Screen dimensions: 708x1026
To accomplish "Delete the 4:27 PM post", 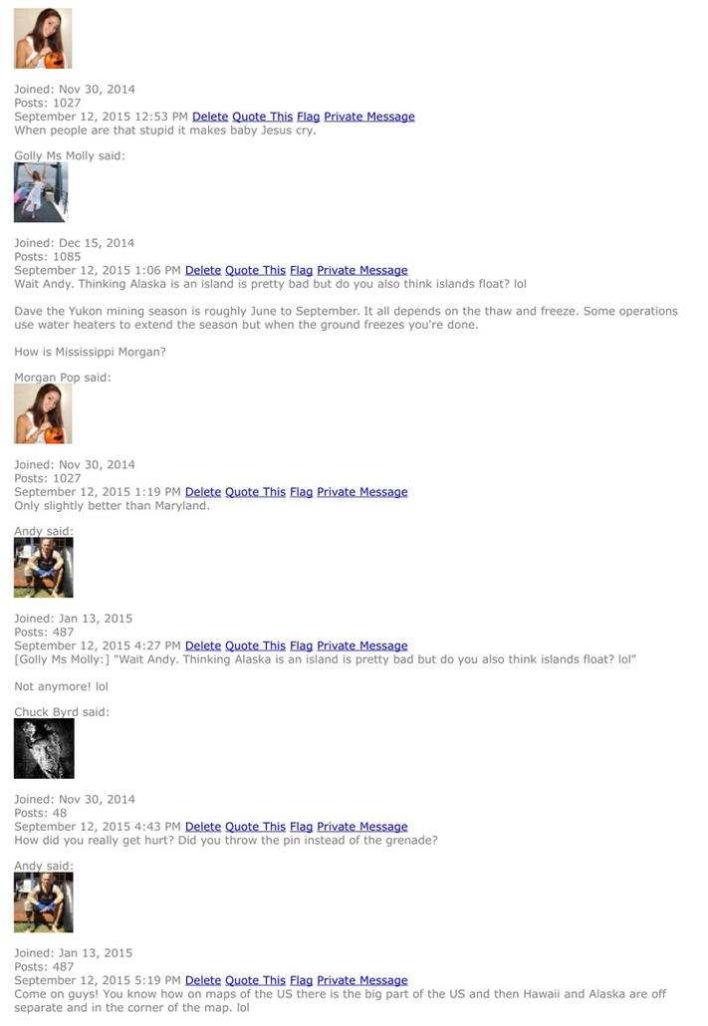I will 203,645.
